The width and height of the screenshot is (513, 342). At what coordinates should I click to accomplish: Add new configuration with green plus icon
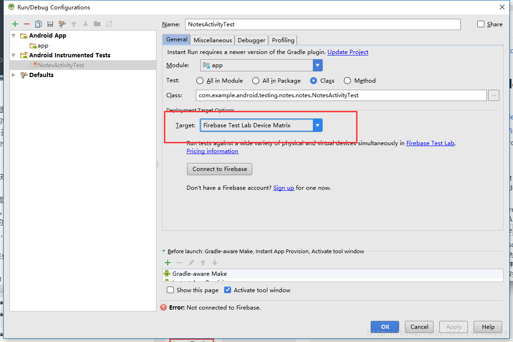click(15, 24)
